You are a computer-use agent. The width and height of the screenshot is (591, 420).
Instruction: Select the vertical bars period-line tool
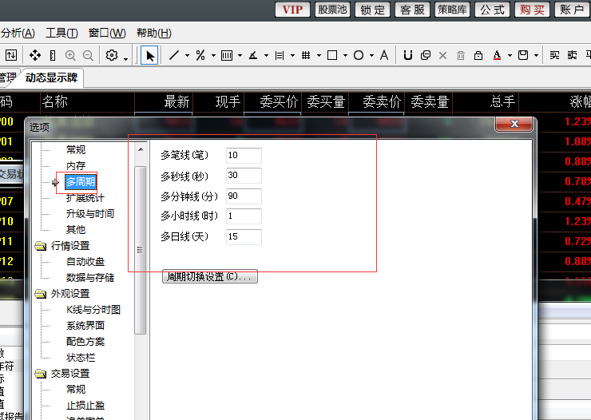click(227, 56)
